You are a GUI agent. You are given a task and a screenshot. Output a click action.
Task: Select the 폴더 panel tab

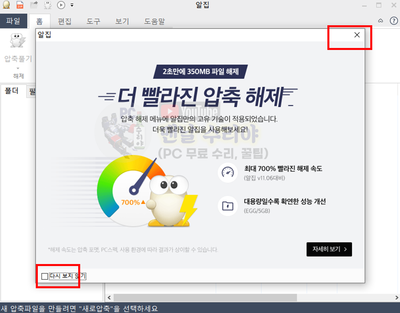(12, 91)
